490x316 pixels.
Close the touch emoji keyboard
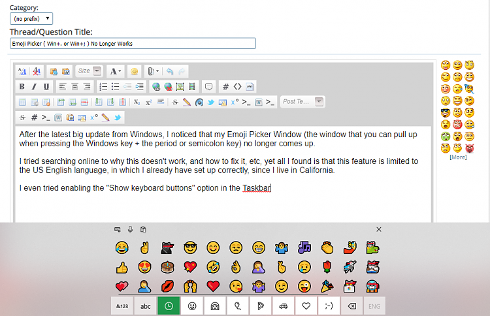click(379, 229)
